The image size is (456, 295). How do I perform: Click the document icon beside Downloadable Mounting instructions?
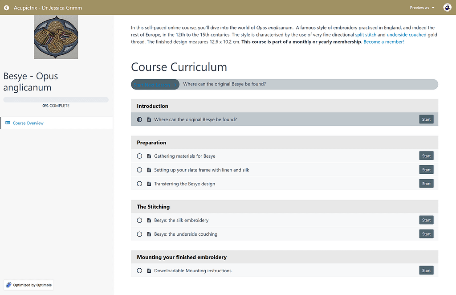point(149,270)
